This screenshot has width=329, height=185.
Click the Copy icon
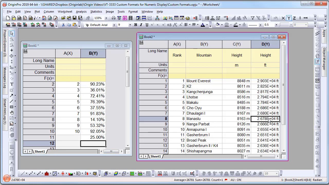coord(69,25)
